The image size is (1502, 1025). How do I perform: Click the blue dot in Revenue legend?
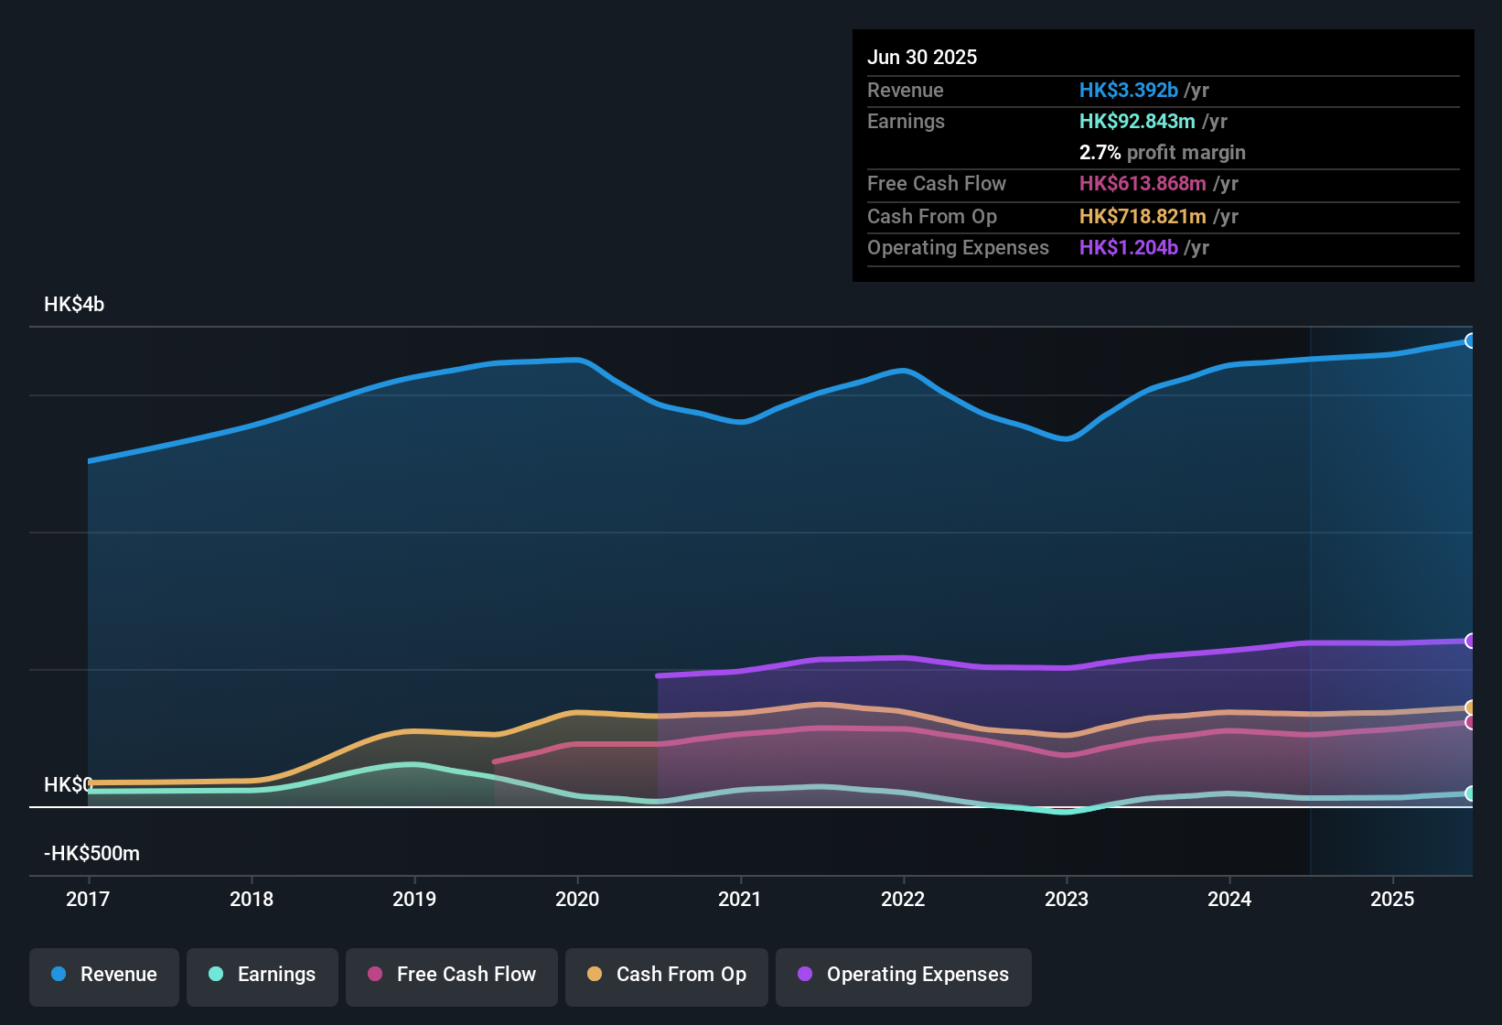click(59, 975)
